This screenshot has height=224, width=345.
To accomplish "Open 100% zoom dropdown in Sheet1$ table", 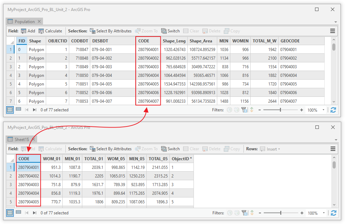I will coord(324,213).
